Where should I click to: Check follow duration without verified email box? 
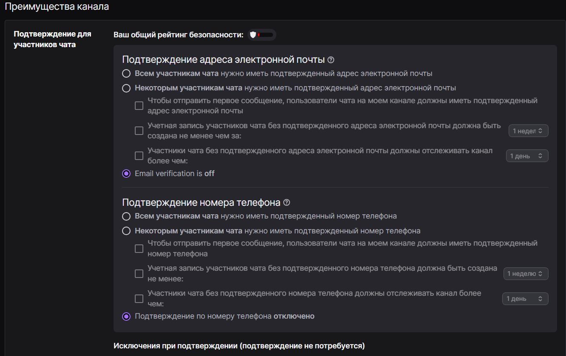[x=139, y=156]
